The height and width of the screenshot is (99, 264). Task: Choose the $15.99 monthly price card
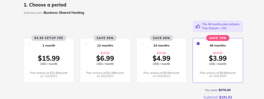pos(49,60)
